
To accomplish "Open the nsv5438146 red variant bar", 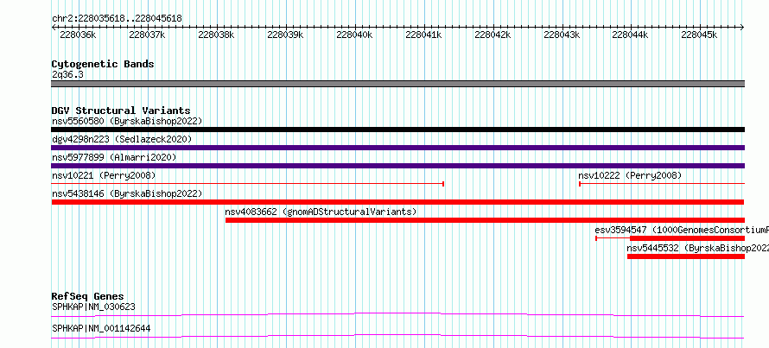I will pos(397,202).
